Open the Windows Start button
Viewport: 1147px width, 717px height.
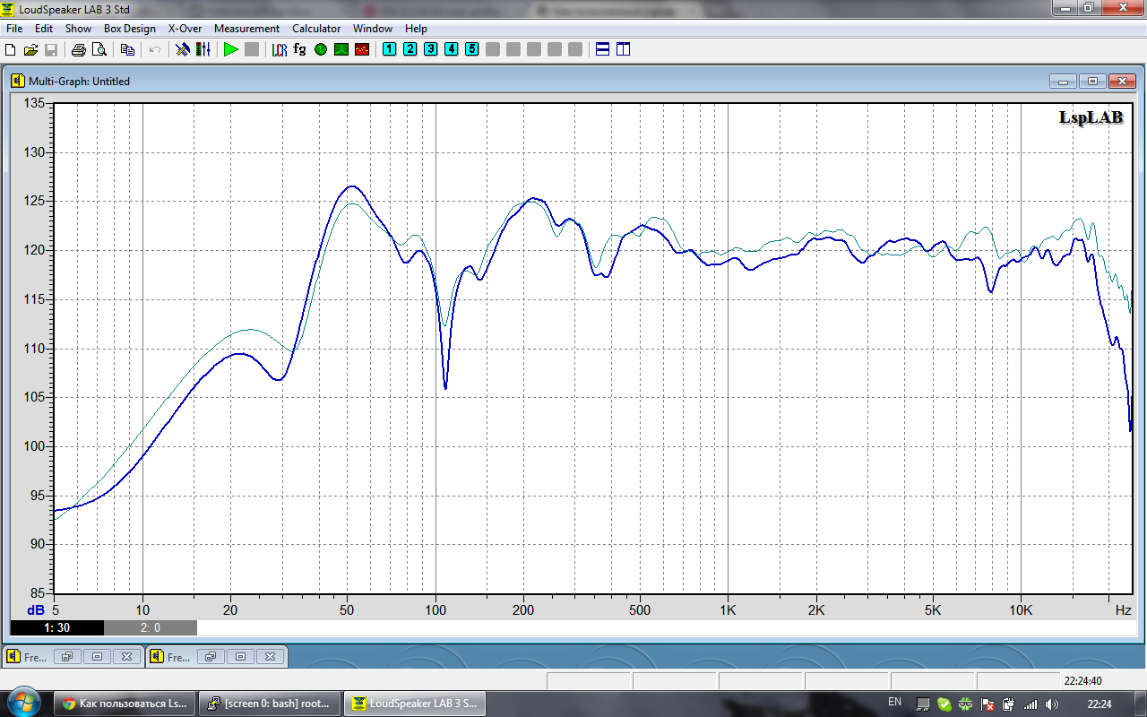24,703
